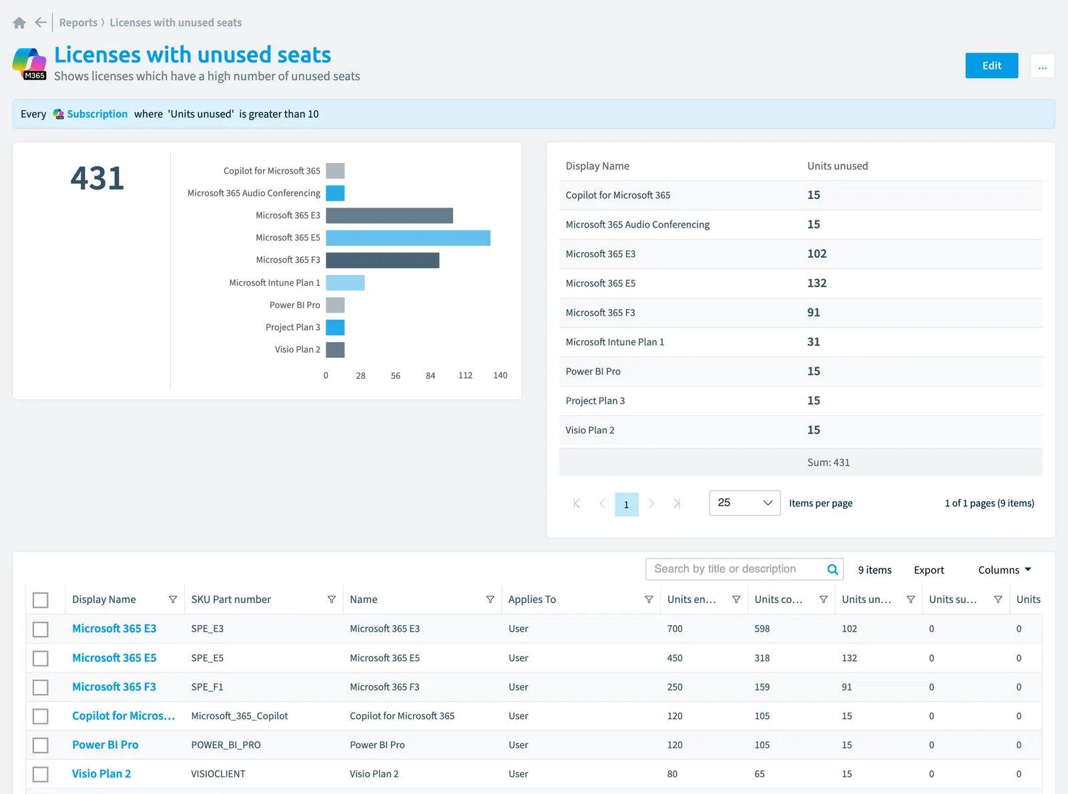1068x794 pixels.
Task: Click the Microsoft 365 E5 chart bar
Action: coord(409,238)
